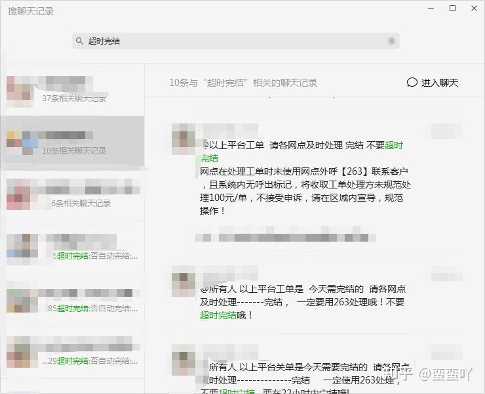This screenshot has width=485, height=394.
Task: Click the green 超时完结 highlight in the second message
Action: coord(218,316)
